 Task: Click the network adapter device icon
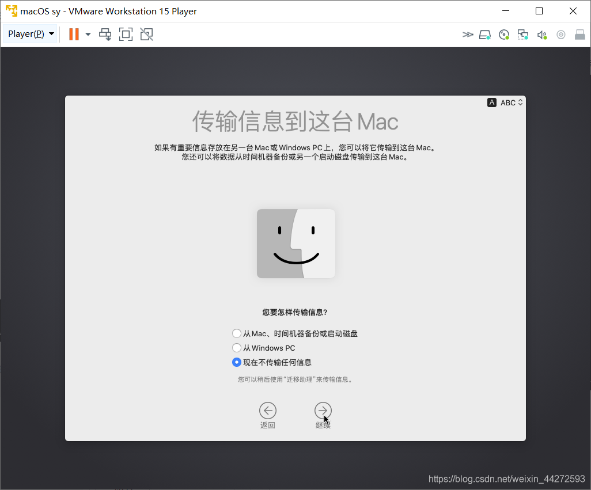[522, 35]
